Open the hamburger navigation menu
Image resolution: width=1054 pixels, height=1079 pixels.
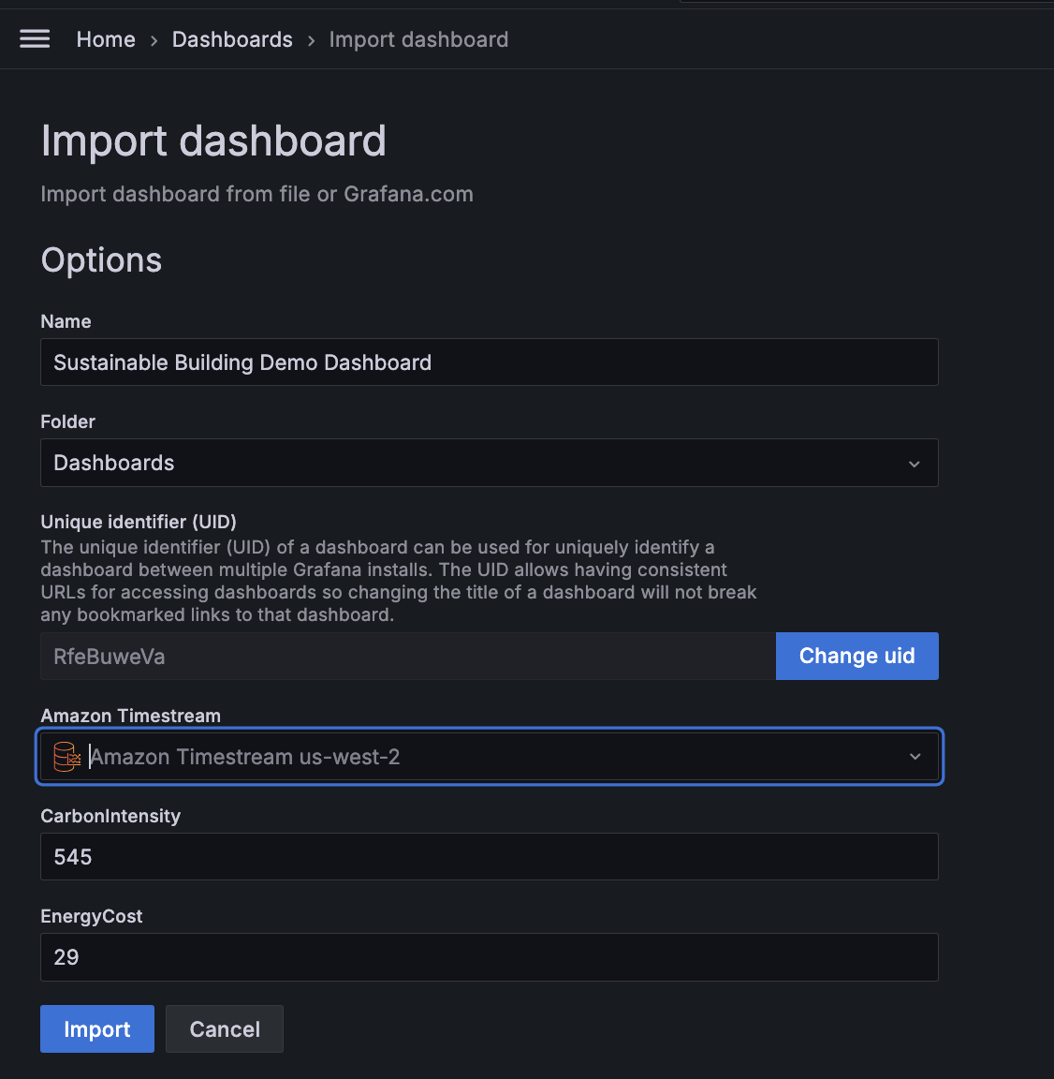[x=35, y=39]
